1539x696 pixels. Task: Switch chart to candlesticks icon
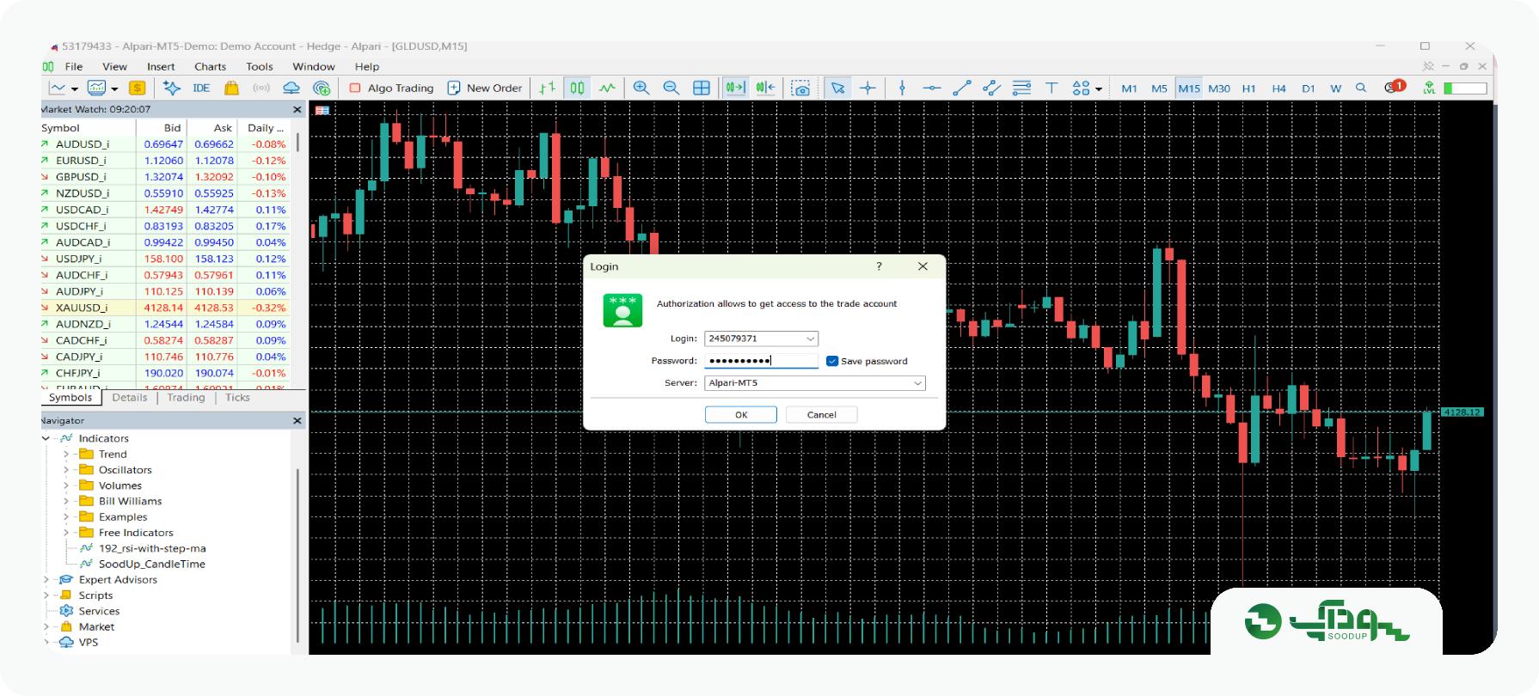pos(577,88)
